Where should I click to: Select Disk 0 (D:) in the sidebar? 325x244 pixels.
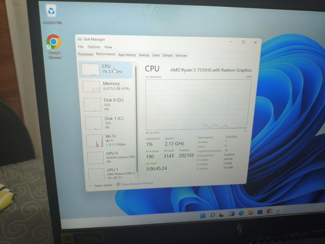coord(108,104)
